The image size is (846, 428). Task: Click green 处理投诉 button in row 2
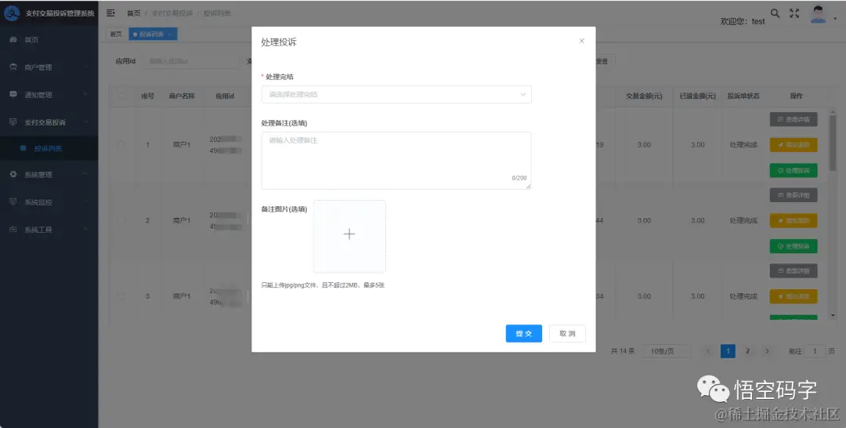point(793,246)
